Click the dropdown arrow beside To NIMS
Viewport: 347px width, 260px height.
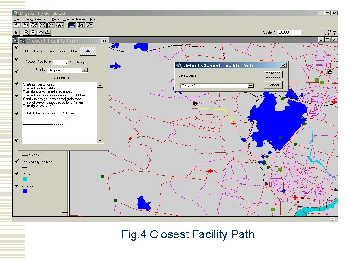click(251, 86)
